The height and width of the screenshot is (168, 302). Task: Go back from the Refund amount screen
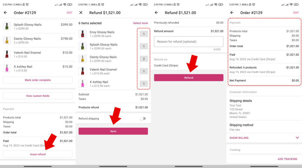(156, 13)
